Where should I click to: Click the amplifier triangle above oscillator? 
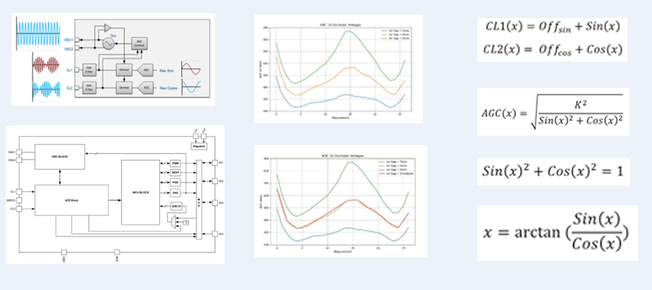(108, 28)
